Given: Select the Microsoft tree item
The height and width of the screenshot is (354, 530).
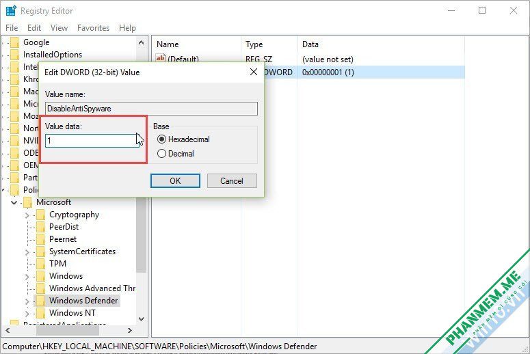Looking at the screenshot, I should 53,202.
